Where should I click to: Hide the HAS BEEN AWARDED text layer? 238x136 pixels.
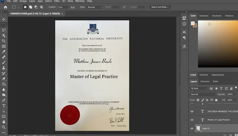click(192, 111)
